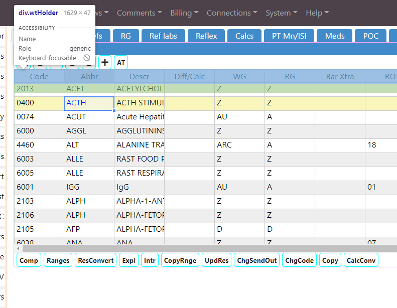Switch to the Reflex tab
397x308 pixels.
point(206,36)
